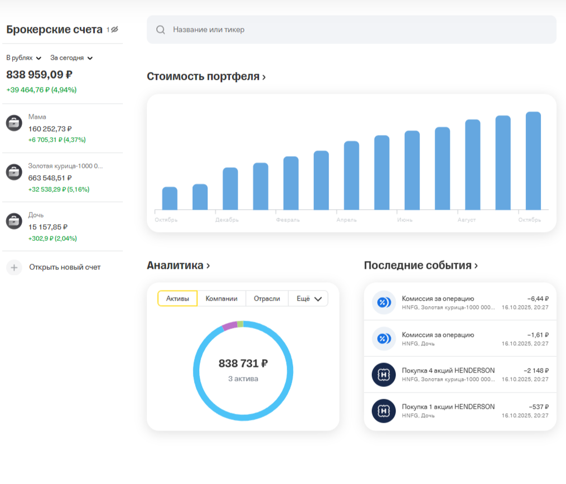
Task: Click gain +6 705,31 ₽ (4,37%)
Action: [57, 139]
